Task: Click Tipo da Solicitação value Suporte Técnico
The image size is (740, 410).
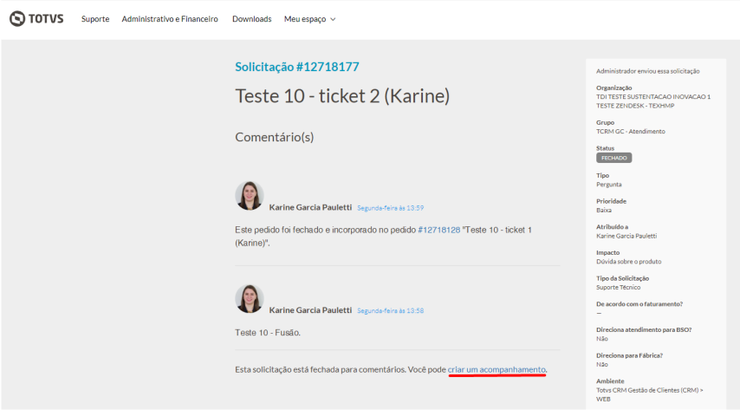Action: (618, 287)
